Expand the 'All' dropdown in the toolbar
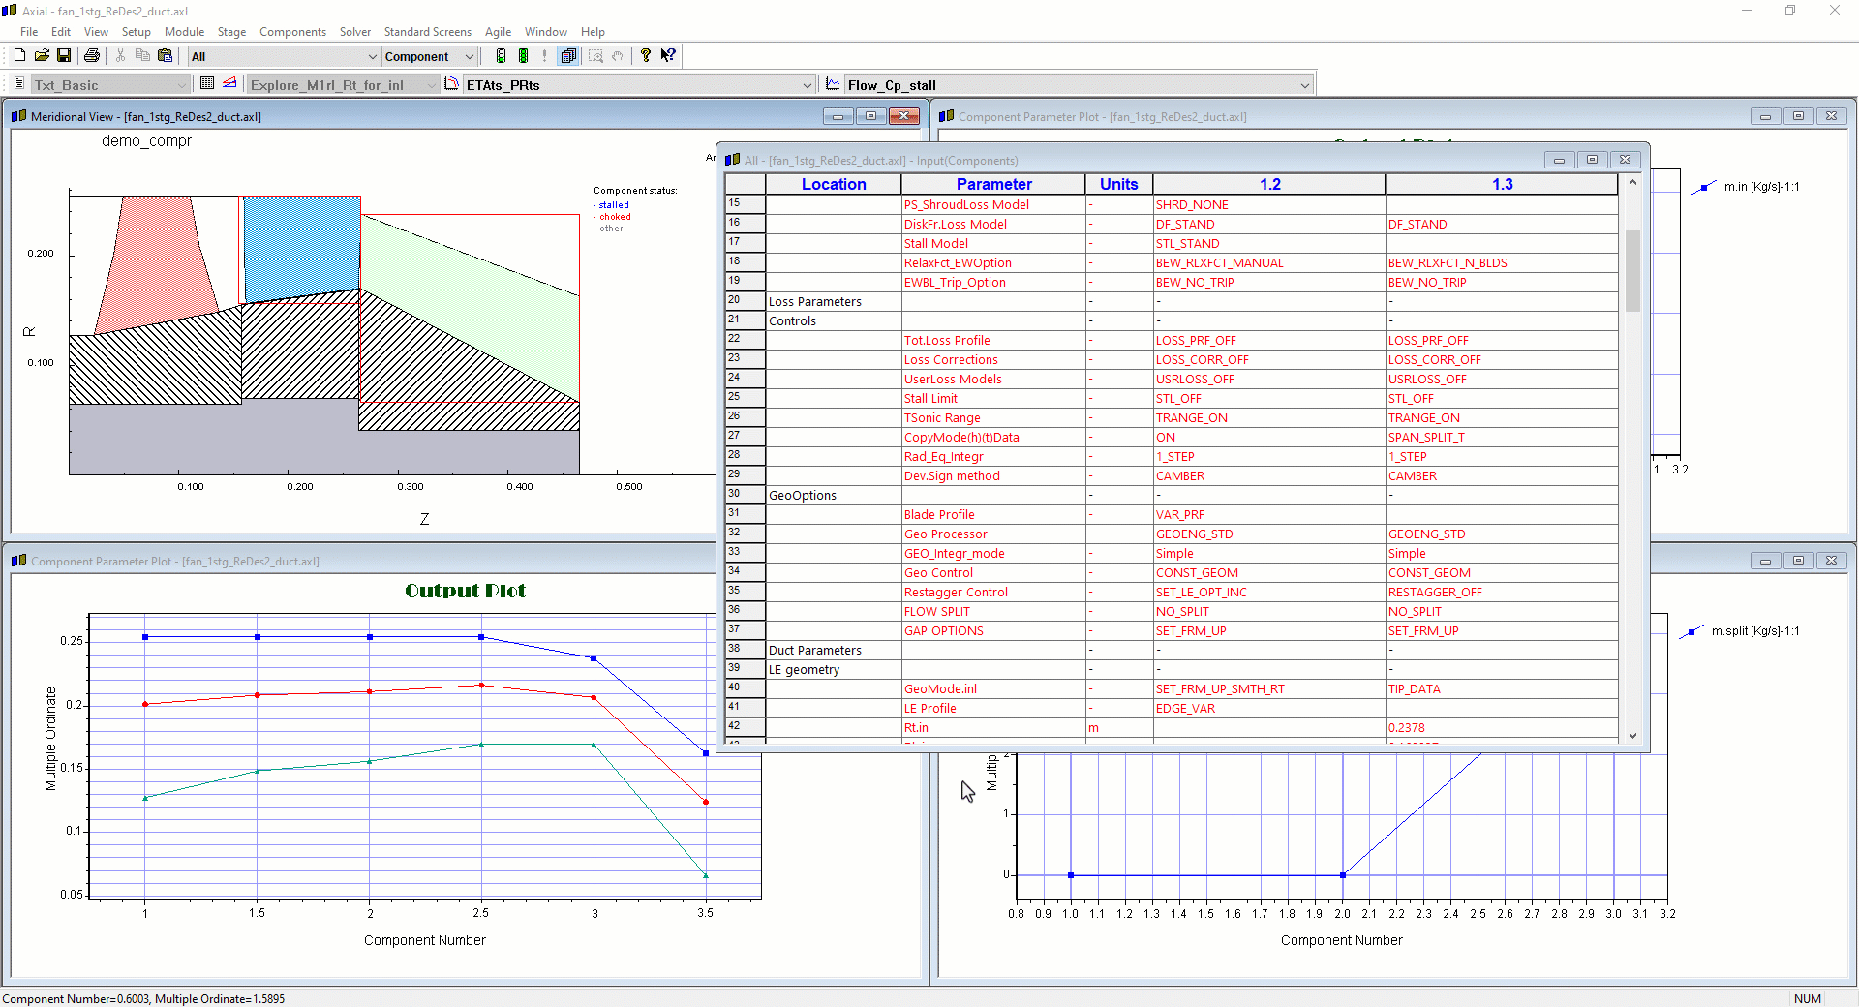The width and height of the screenshot is (1859, 1007). tap(372, 57)
